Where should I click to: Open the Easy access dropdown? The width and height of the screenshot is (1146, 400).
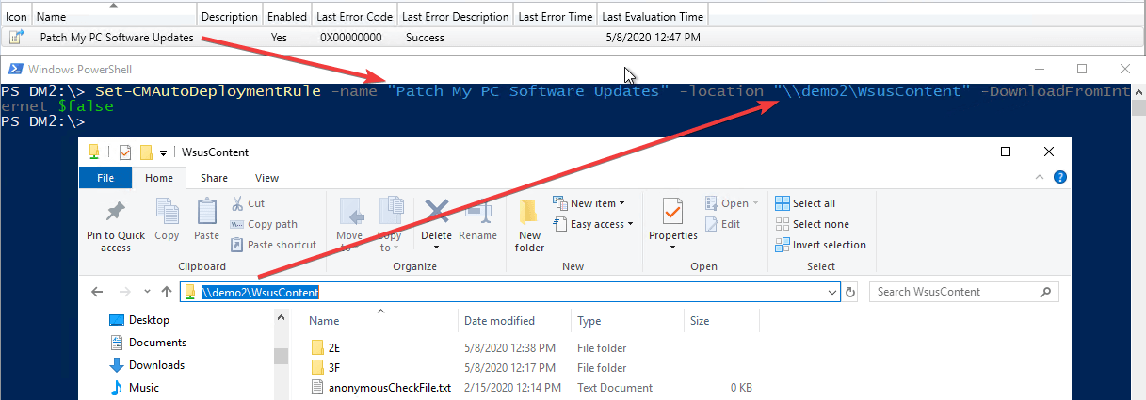(x=593, y=224)
